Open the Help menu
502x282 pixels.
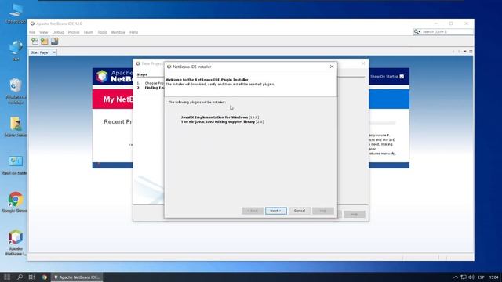[134, 32]
